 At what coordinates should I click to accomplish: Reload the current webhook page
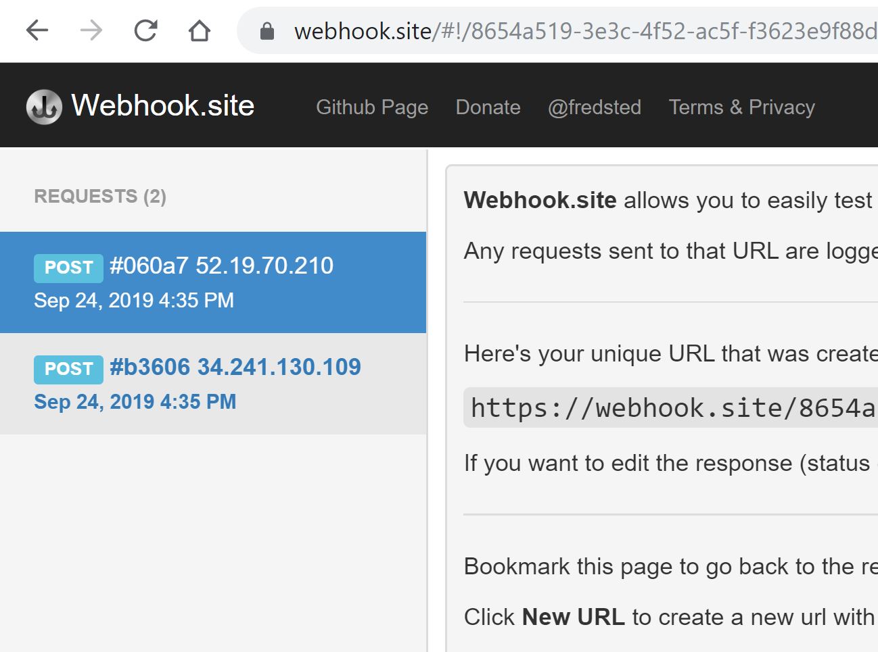pos(145,30)
